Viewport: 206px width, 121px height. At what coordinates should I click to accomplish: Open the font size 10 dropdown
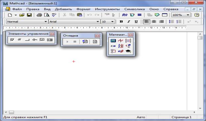(112, 22)
